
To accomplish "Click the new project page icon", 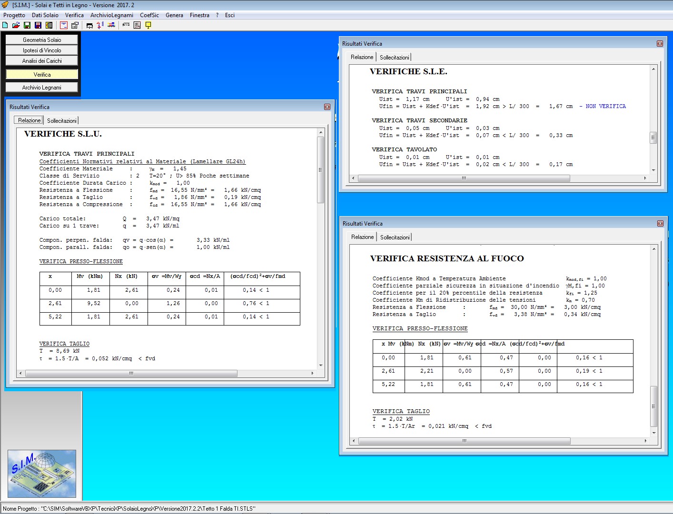I will (5, 25).
